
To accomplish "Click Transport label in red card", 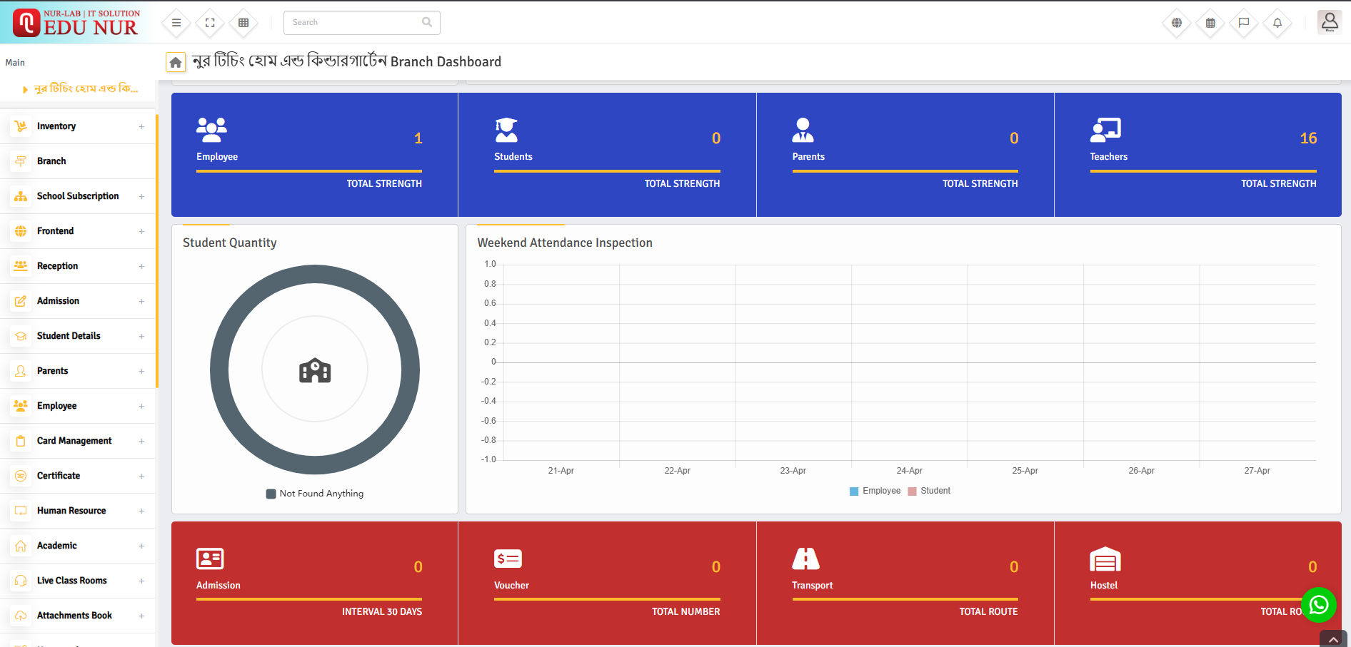I will pos(812,586).
